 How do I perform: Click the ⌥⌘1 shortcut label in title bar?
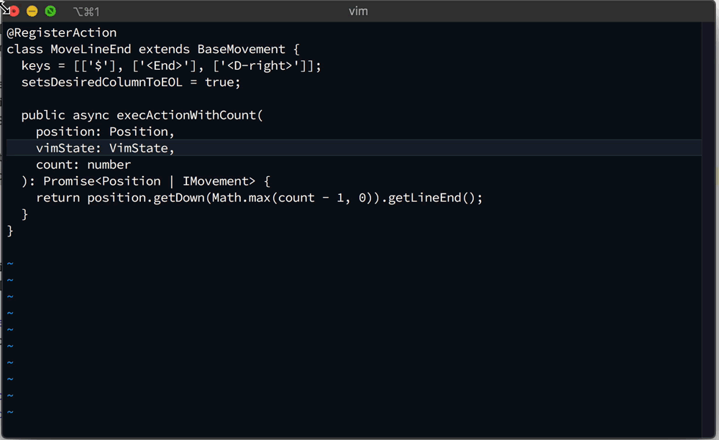(x=86, y=12)
